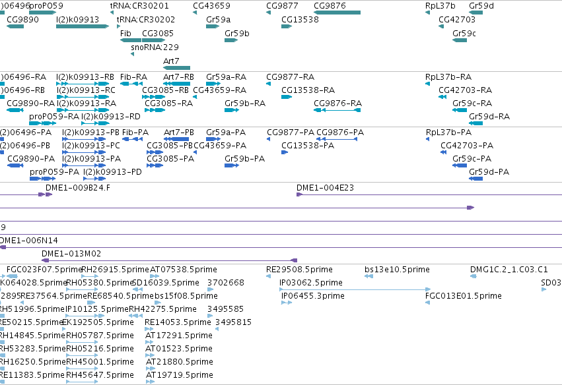Click the DME1-009B24.F clone label
This screenshot has height=385, width=562.
(78, 188)
